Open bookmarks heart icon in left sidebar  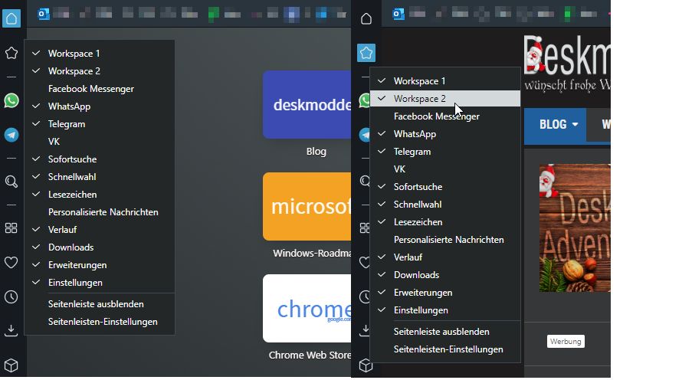click(11, 262)
